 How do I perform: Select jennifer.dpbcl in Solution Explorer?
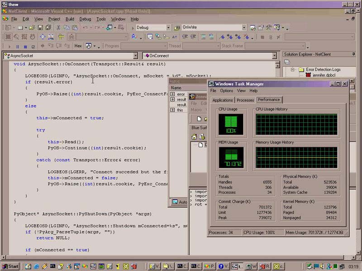(x=324, y=75)
